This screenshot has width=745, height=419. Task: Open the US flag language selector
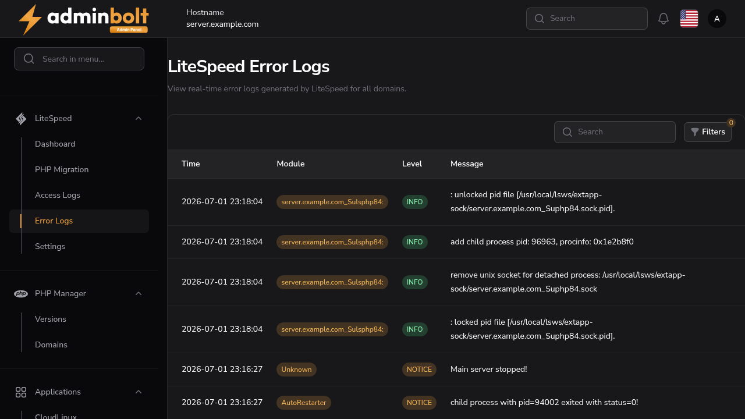pyautogui.click(x=689, y=19)
